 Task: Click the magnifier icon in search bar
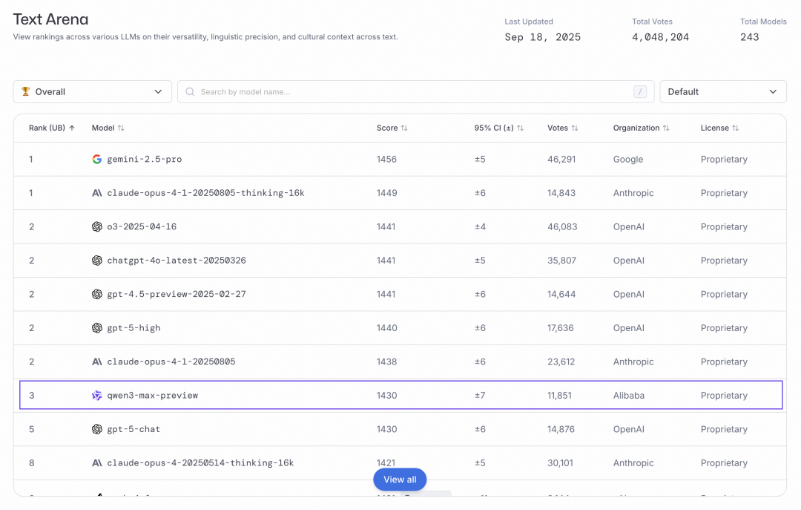[191, 92]
